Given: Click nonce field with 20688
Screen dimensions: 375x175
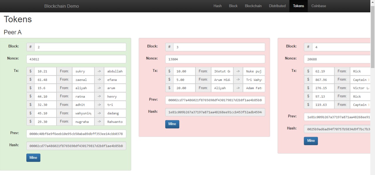Looking at the screenshot, I should pyautogui.click(x=337, y=59).
